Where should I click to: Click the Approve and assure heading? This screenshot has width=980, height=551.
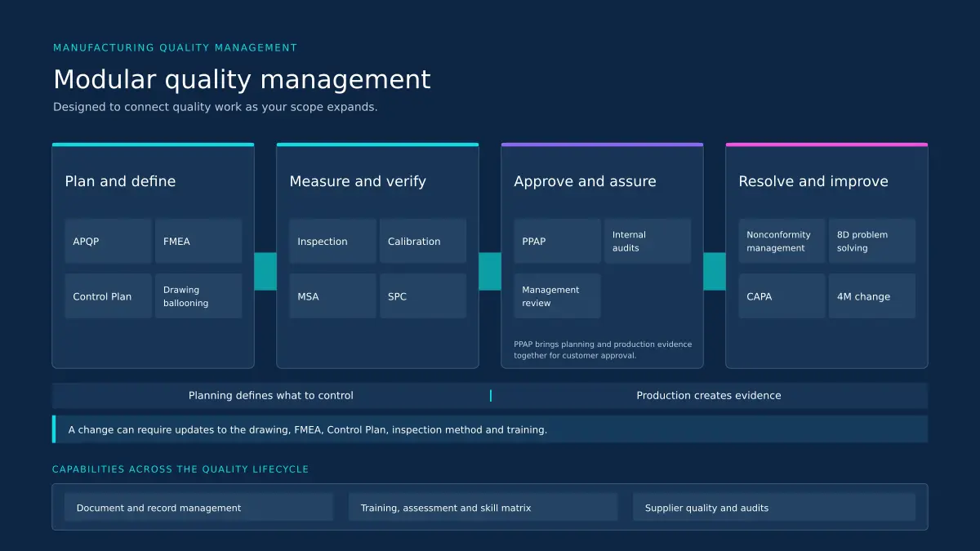point(585,181)
